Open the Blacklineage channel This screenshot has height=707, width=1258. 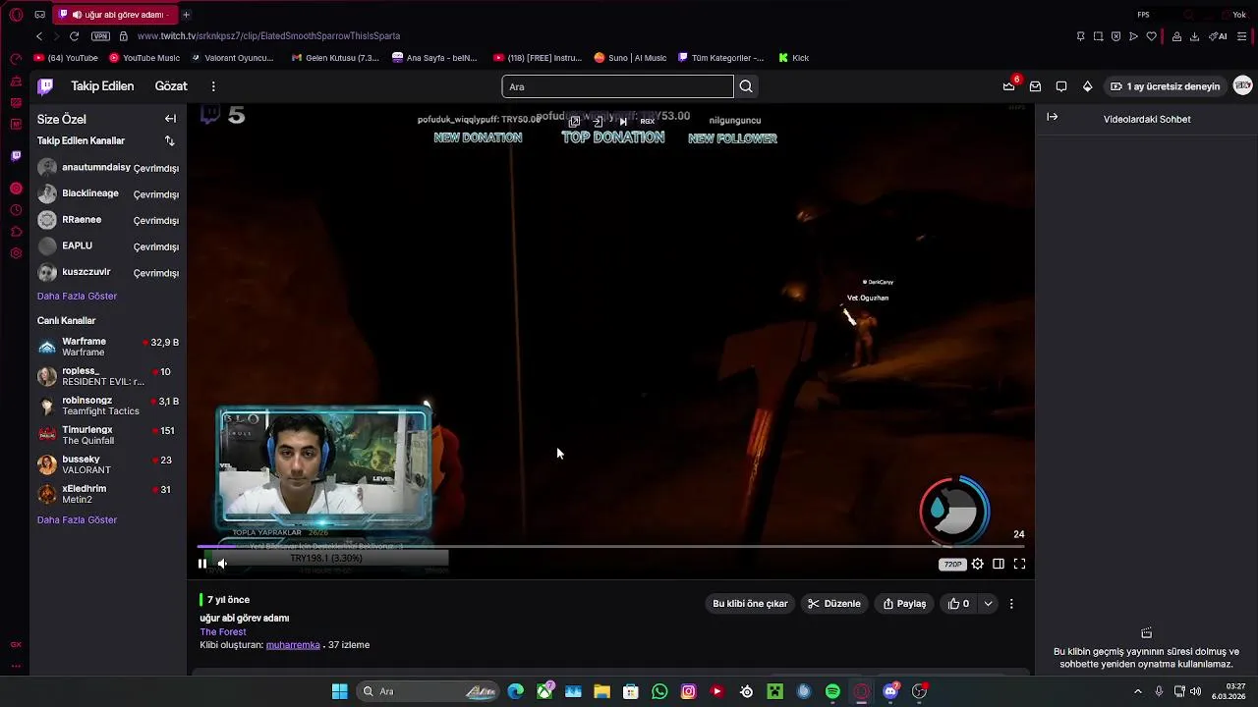pyautogui.click(x=108, y=194)
